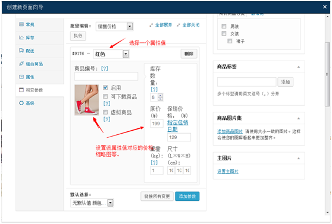
Task: Collapse the 主图片 panel
Action: click(299, 158)
